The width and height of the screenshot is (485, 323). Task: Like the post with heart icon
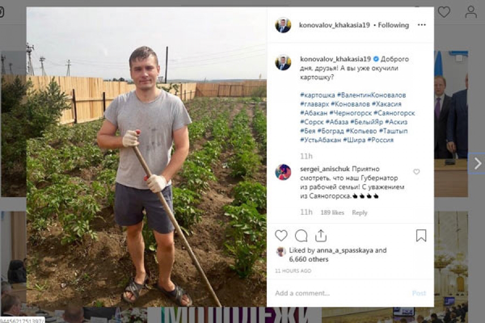(281, 236)
